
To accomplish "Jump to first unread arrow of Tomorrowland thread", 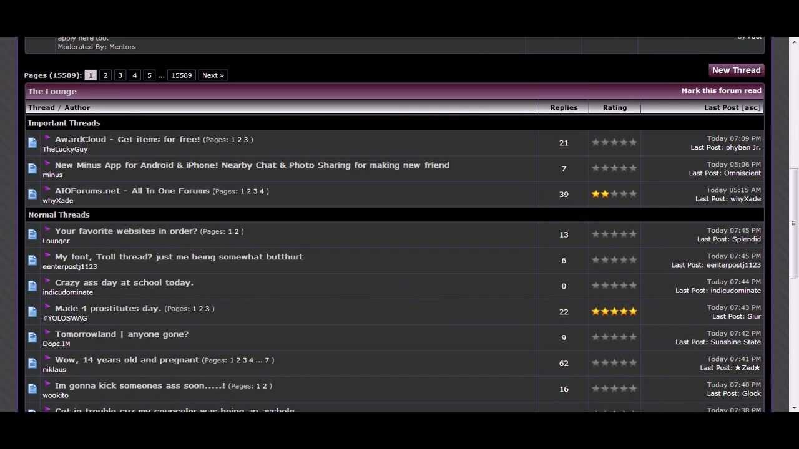I will 47,332.
